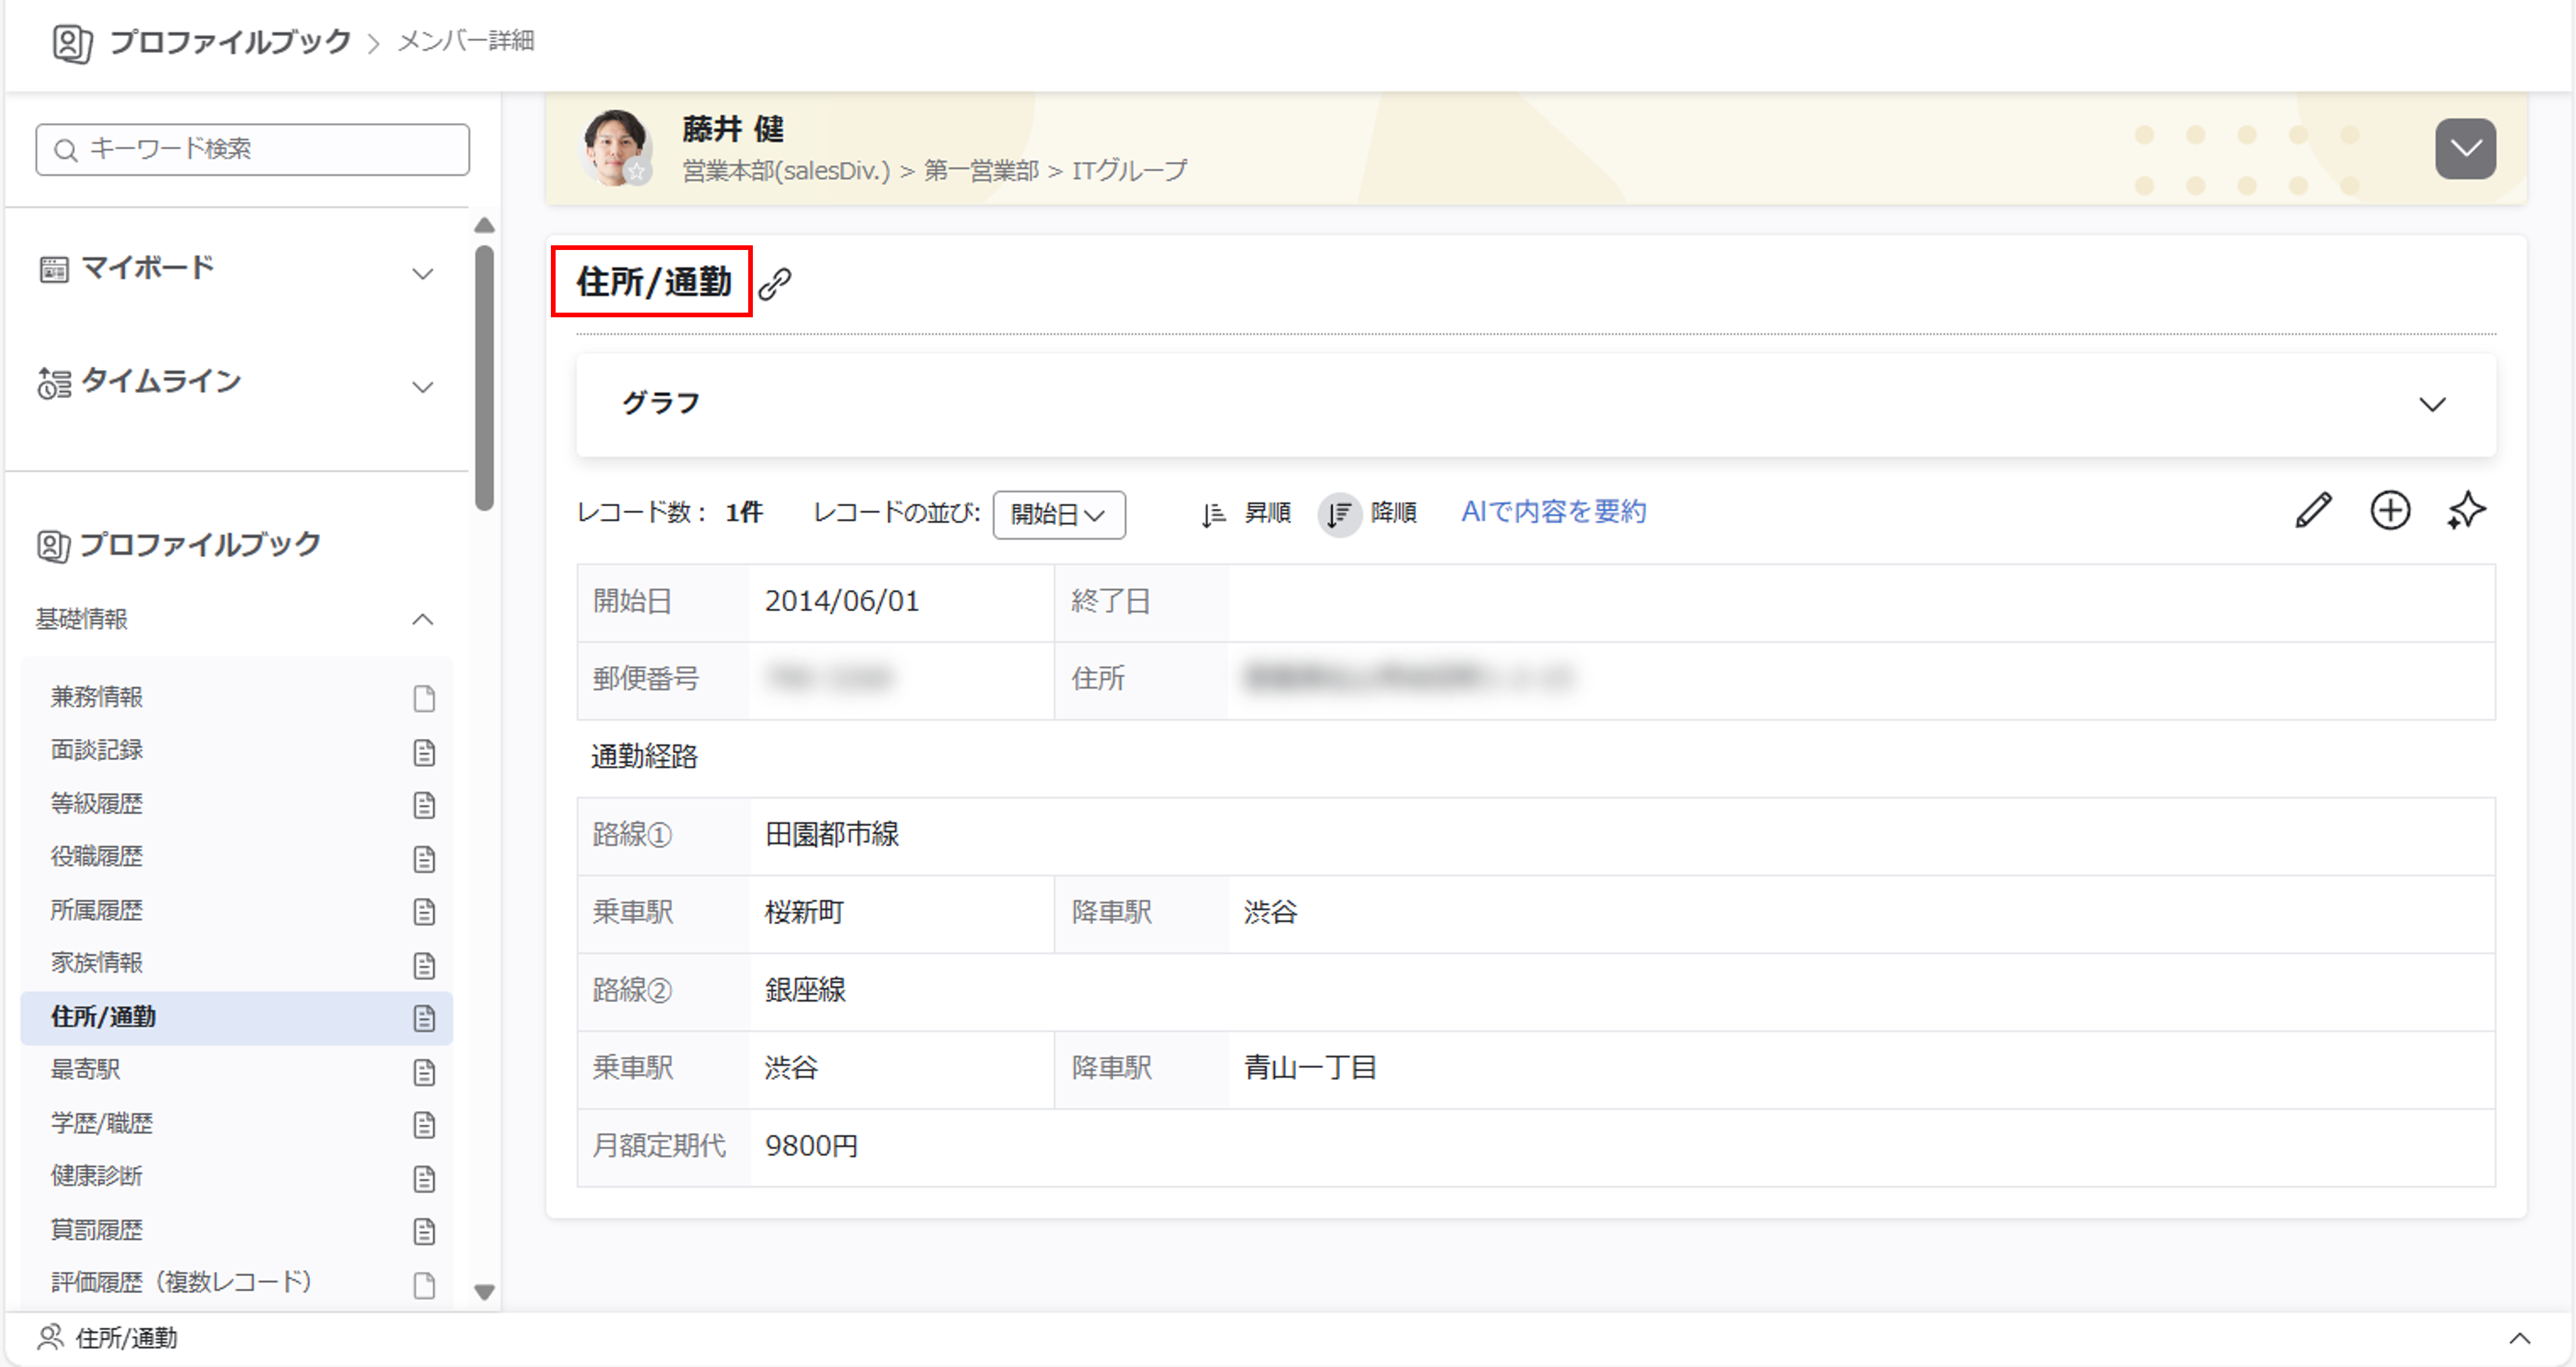Click the sparkle AI icon in the toolbar
Screen dimensions: 2576x1367
tap(2466, 511)
